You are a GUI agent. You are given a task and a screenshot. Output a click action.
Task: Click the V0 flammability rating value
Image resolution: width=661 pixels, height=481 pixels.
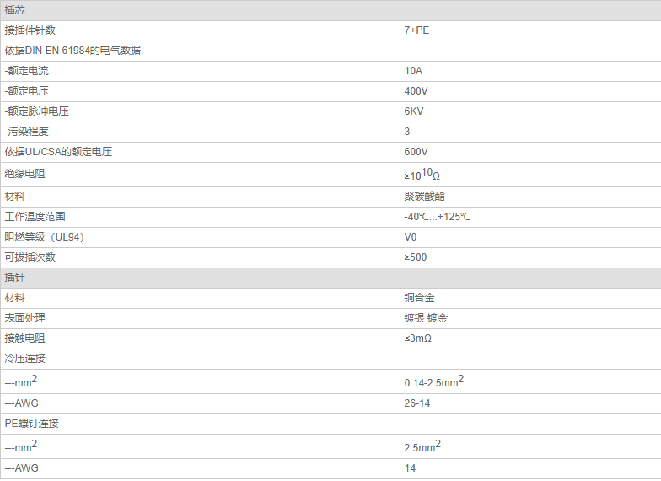click(x=411, y=237)
